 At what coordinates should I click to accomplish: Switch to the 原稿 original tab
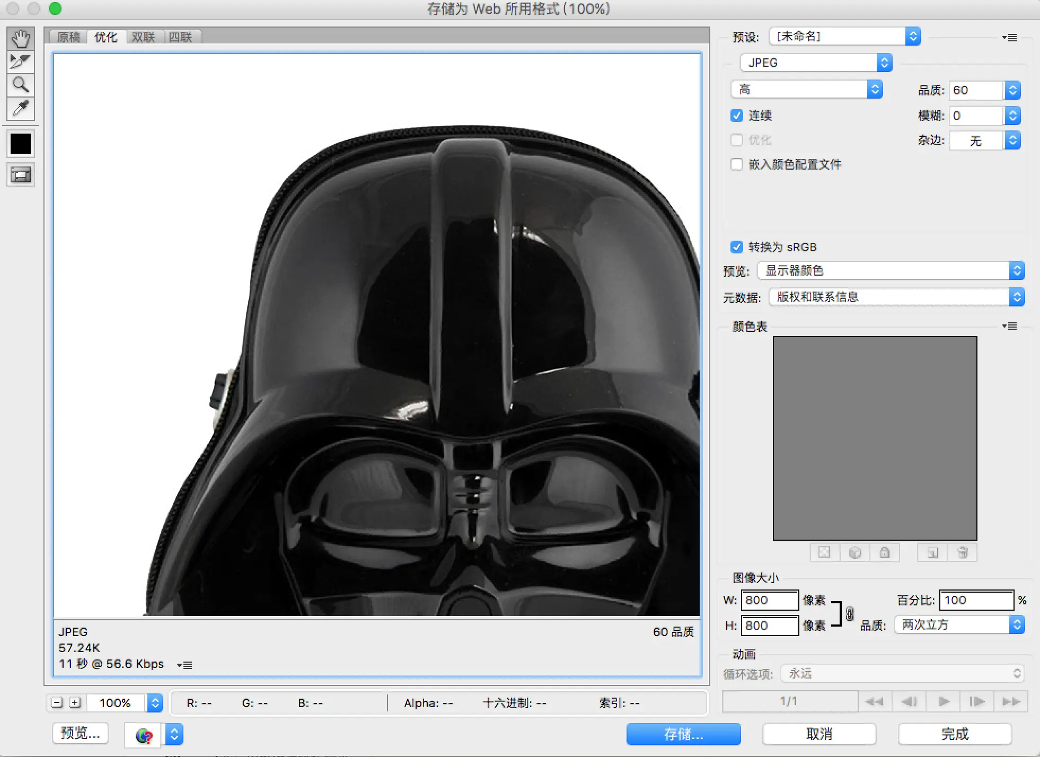click(x=69, y=37)
